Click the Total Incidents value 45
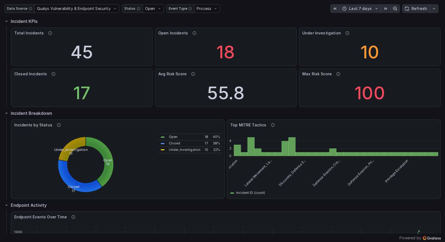Image resolution: width=445 pixels, height=242 pixels. point(82,52)
